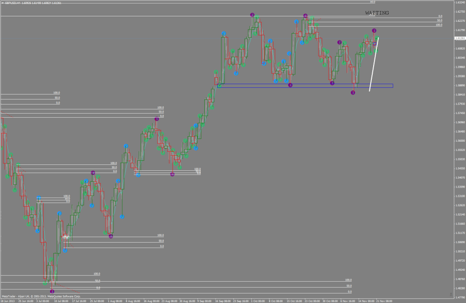The image size is (466, 303).
Task: Click the purple 3 marker above latest candles
Action: 374,30
